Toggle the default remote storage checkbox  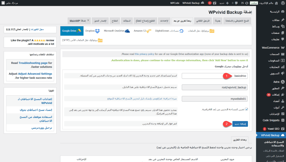246,109
